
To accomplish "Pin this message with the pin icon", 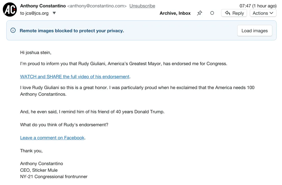I will tap(200, 13).
